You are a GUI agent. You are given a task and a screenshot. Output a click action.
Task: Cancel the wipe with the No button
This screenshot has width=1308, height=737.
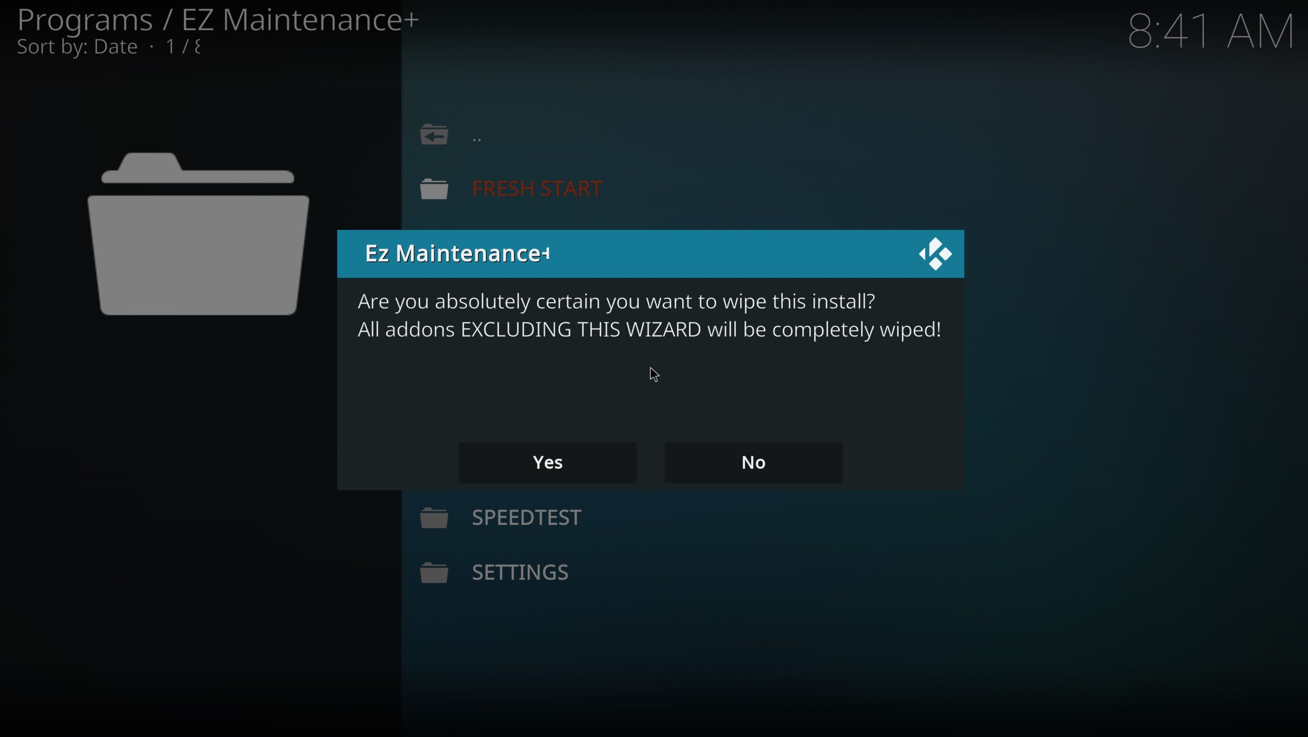click(753, 462)
